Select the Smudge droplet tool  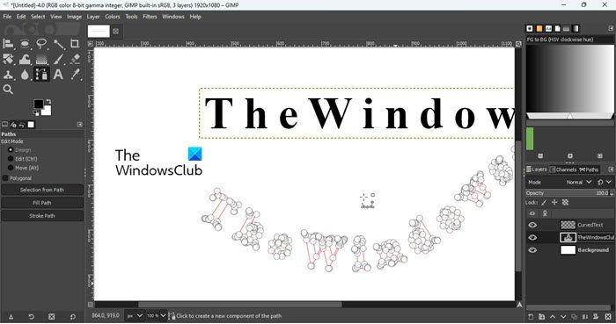25,75
